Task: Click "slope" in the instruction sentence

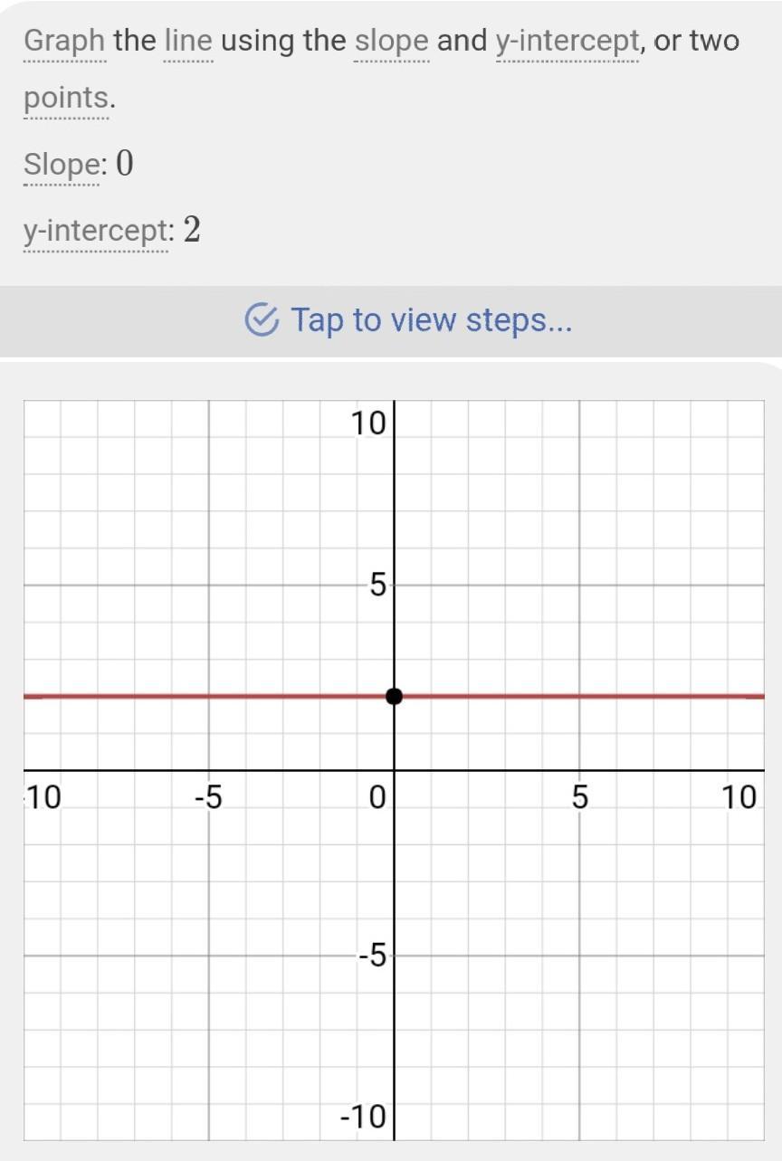Action: pos(392,41)
